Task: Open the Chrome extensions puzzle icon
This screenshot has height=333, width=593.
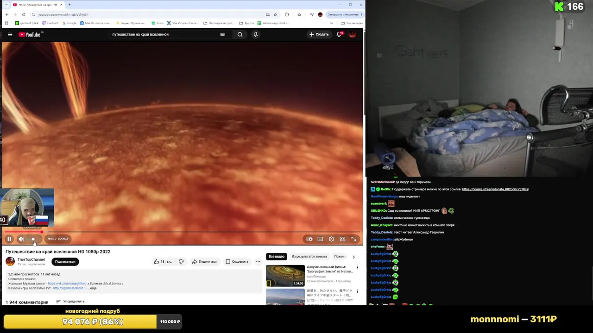Action: click(x=287, y=14)
